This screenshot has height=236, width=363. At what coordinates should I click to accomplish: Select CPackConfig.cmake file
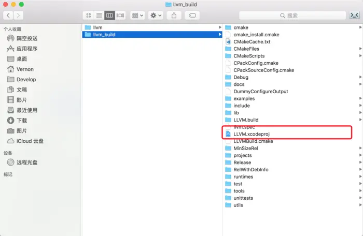tap(293, 63)
